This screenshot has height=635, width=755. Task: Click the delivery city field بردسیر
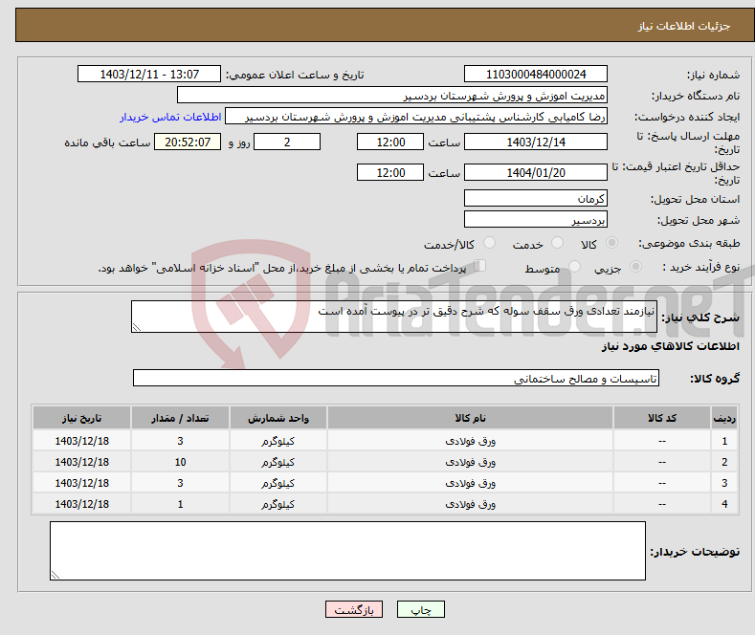pyautogui.click(x=536, y=219)
